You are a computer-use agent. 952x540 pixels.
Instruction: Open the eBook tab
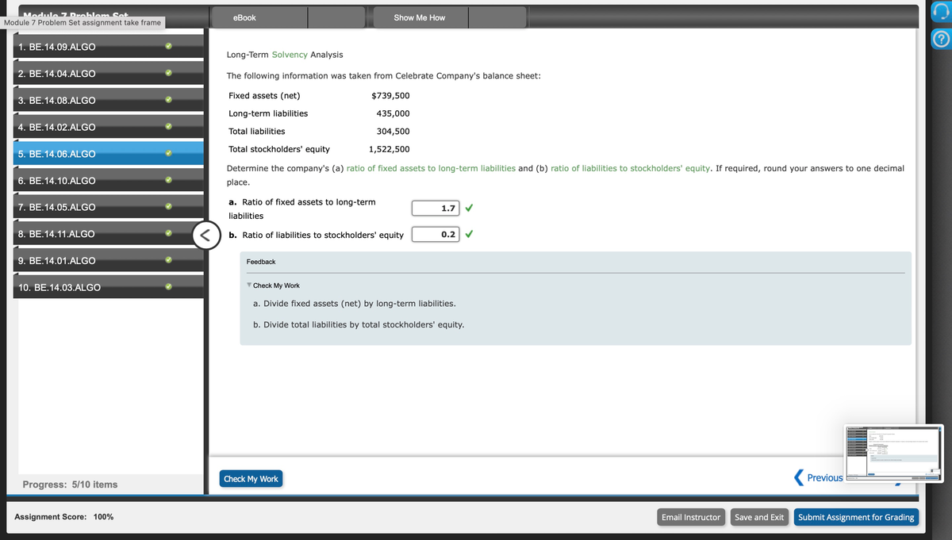(x=244, y=17)
